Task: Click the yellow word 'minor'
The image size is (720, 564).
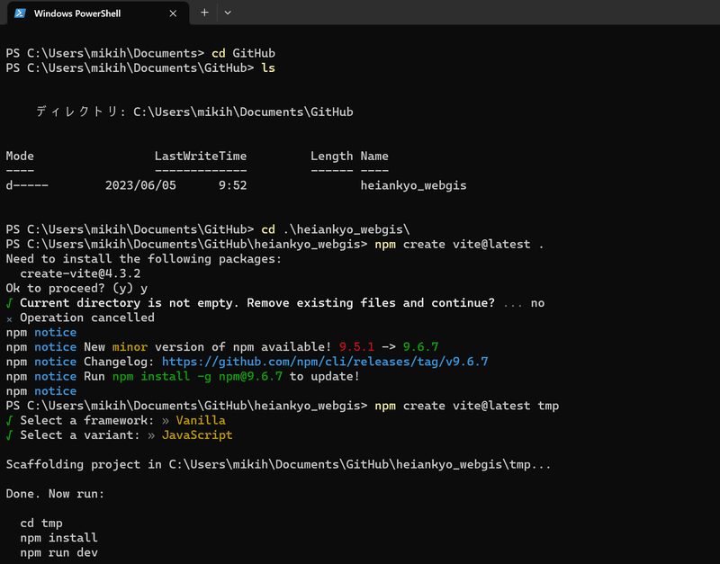Action: pyautogui.click(x=130, y=347)
